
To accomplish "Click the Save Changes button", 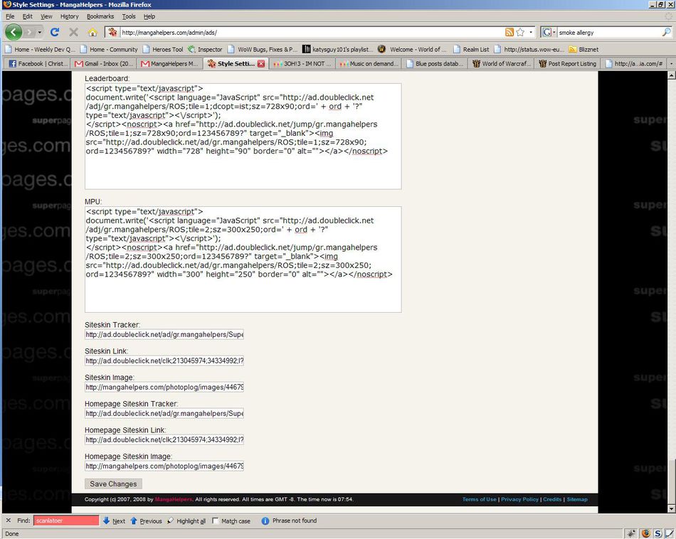I will (113, 484).
